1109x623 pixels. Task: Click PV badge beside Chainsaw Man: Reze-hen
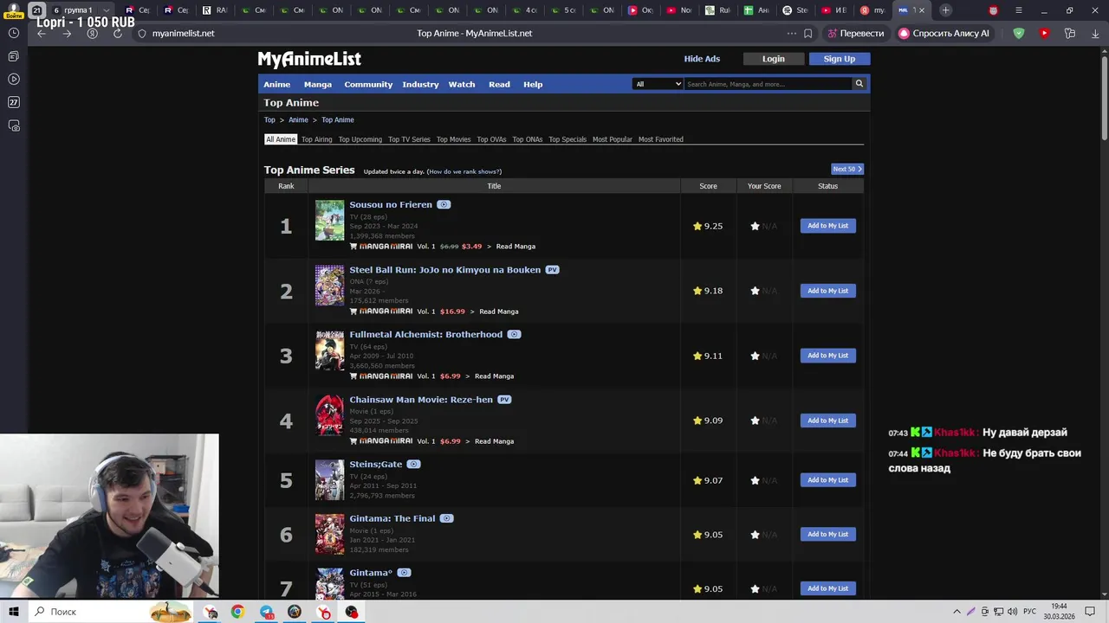click(504, 400)
